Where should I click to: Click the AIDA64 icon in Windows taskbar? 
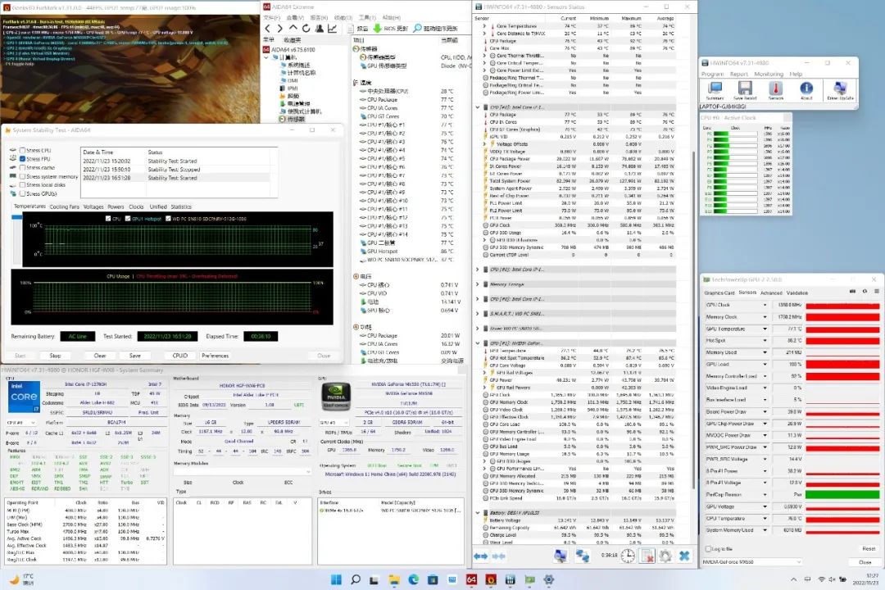point(472,580)
